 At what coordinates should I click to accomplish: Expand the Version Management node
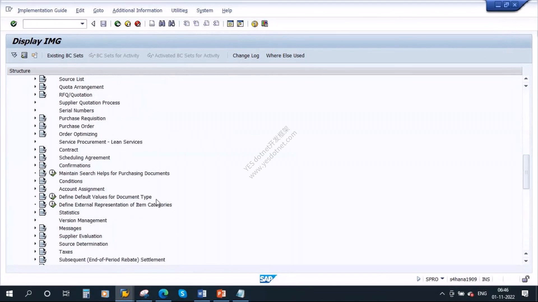pyautogui.click(x=35, y=220)
